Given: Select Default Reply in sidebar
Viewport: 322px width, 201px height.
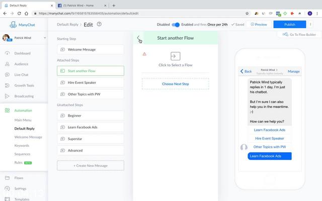Looking at the screenshot, I should (x=25, y=129).
